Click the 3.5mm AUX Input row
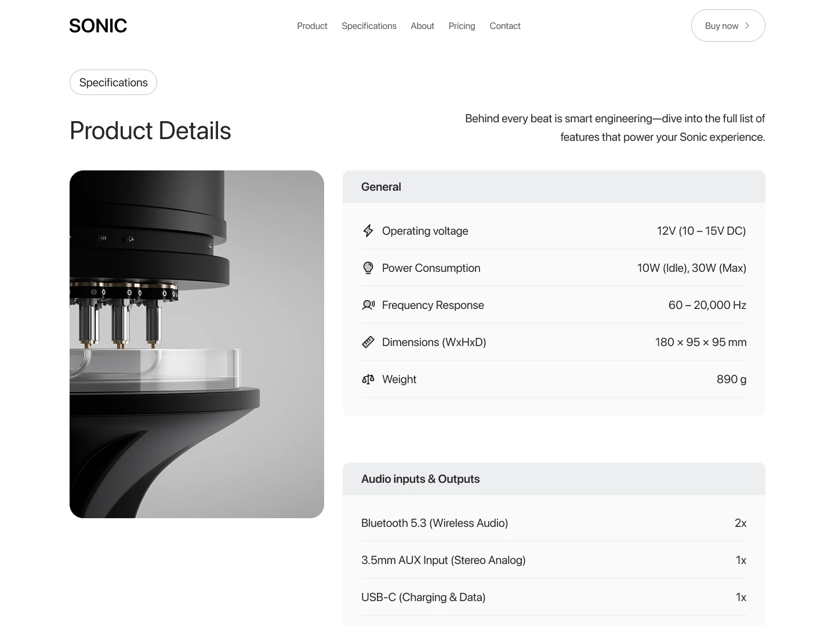The width and height of the screenshot is (835, 626). [554, 560]
